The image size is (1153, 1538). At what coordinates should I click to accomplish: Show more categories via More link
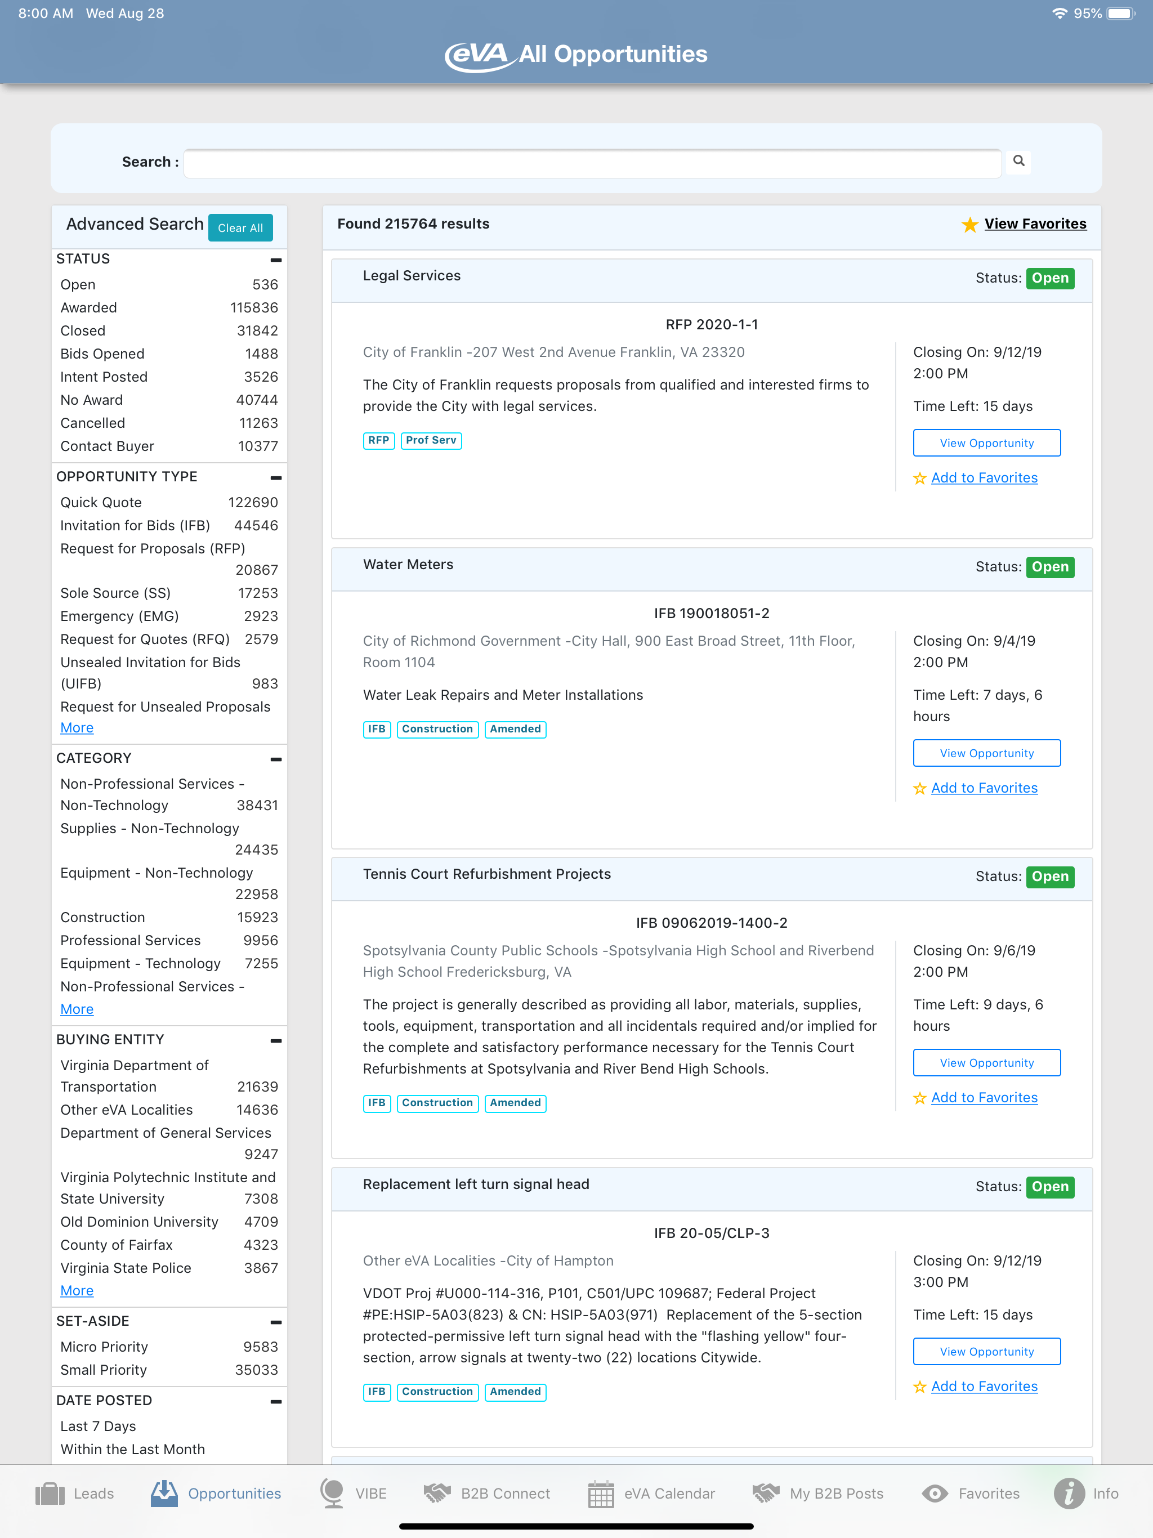pyautogui.click(x=77, y=1009)
